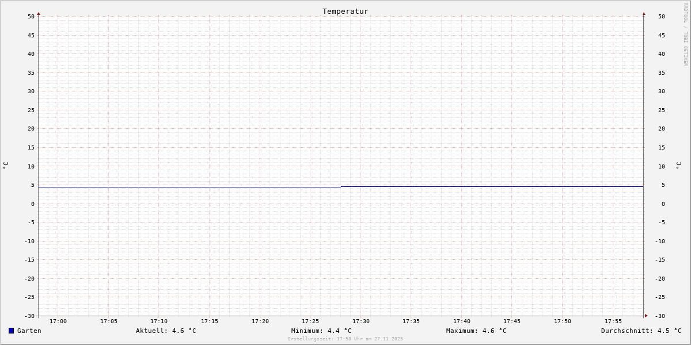Click the Aktuell: 4.6 °C value
Screen dimensions: 691x345
[166, 331]
